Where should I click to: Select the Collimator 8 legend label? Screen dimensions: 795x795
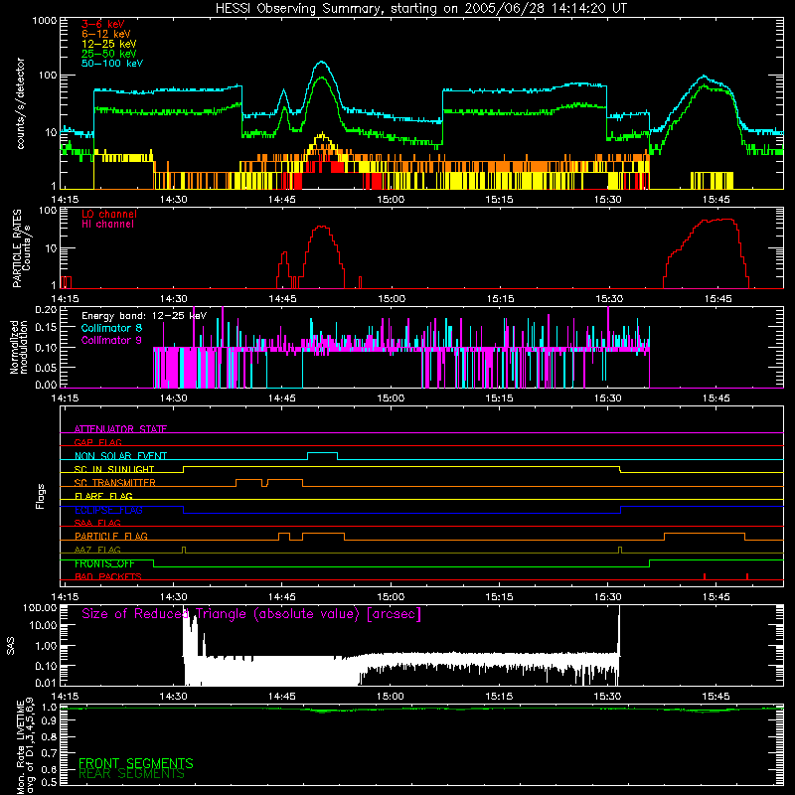coord(111,328)
